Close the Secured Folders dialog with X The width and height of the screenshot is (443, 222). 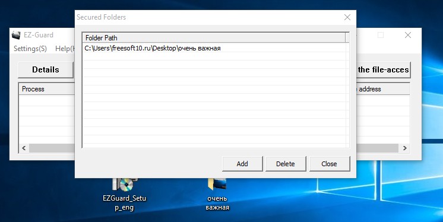(347, 17)
